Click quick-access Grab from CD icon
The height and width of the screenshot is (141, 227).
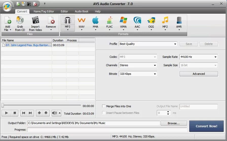tap(24, 4)
